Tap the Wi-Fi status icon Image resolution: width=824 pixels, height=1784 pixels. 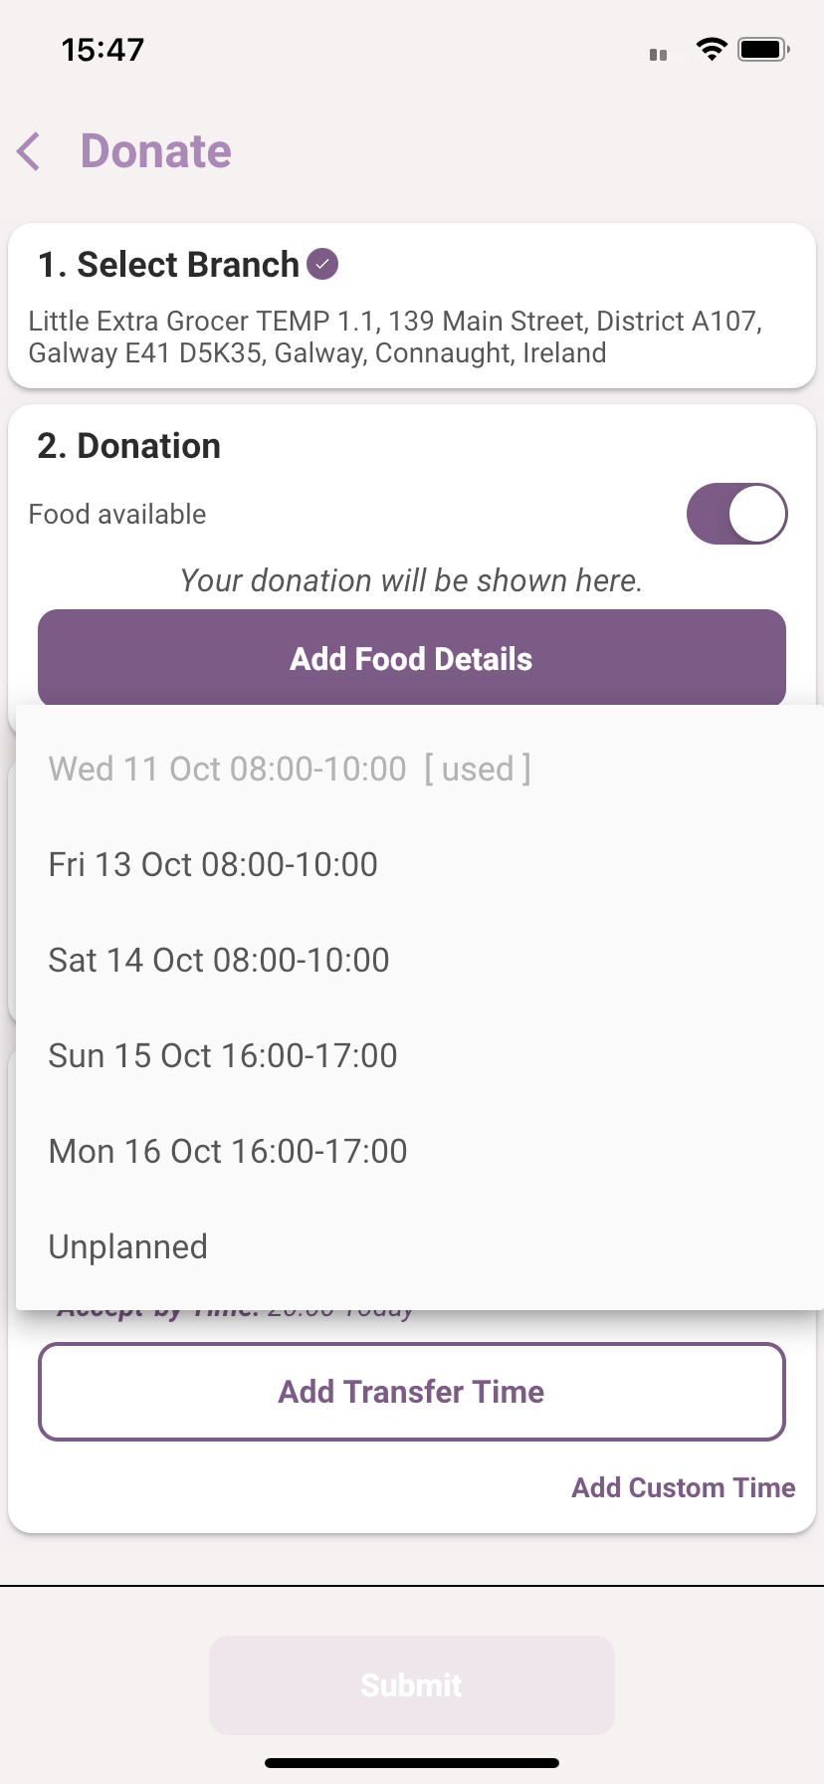coord(712,49)
